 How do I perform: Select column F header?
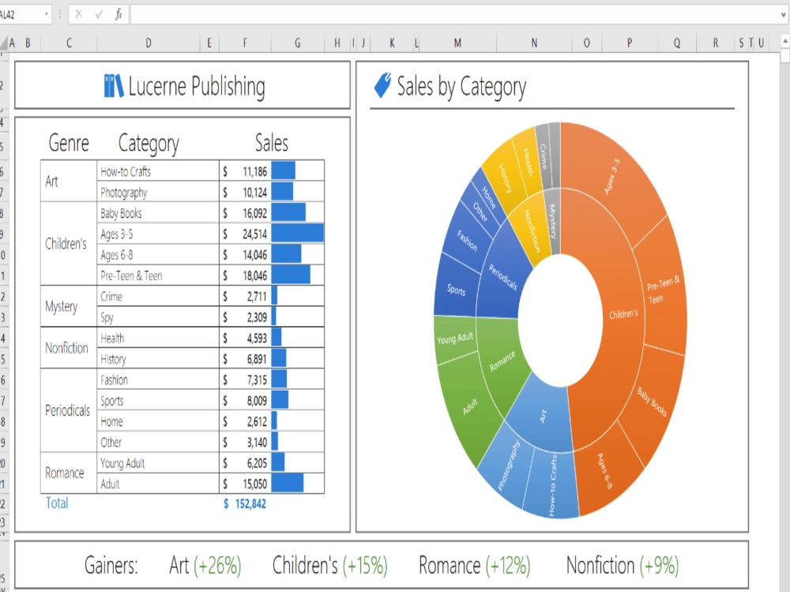pos(245,43)
